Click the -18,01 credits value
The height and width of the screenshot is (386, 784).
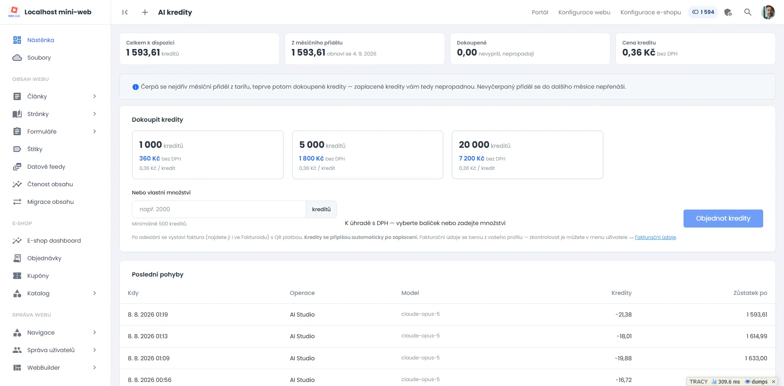tap(624, 336)
